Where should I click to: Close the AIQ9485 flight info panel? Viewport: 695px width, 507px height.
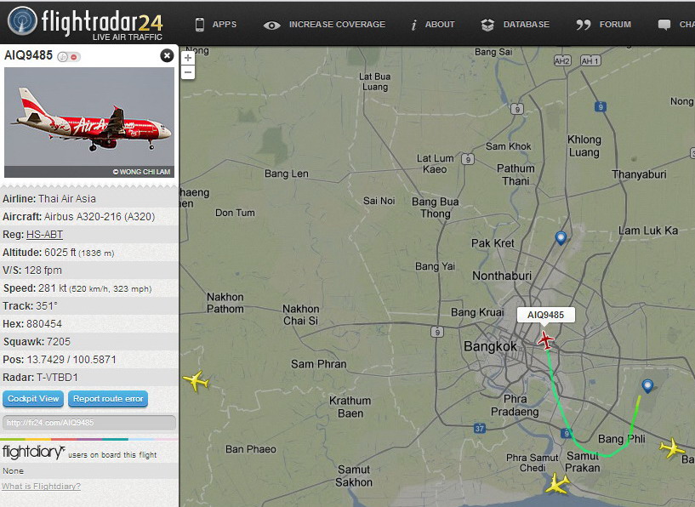click(x=167, y=55)
